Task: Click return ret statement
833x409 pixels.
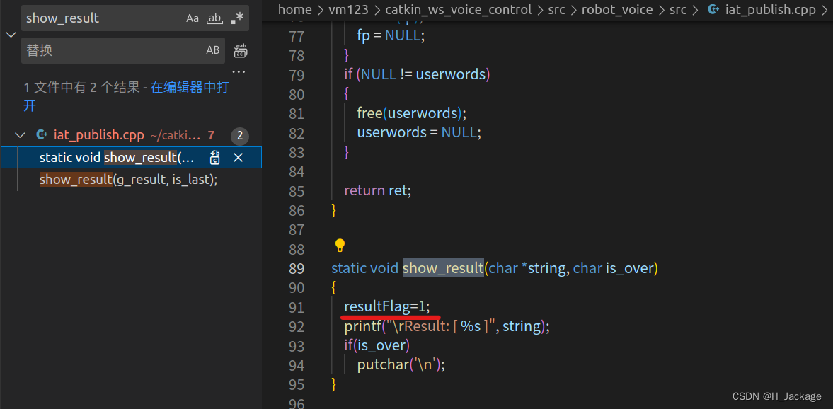Action: (x=378, y=190)
